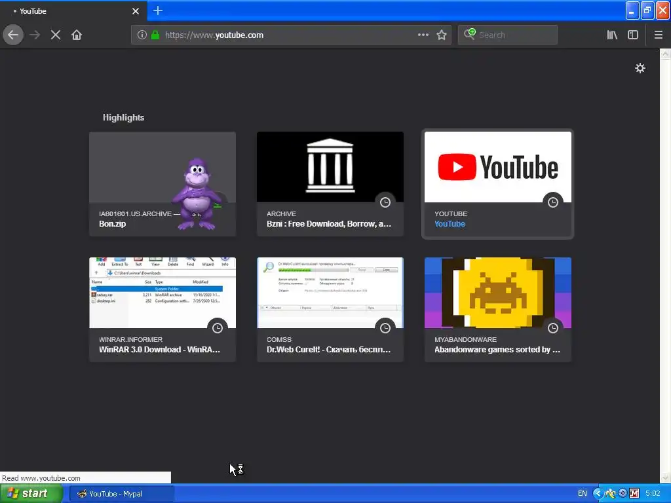The height and width of the screenshot is (503, 671).
Task: Click history clock icon on YouTube card
Action: [x=553, y=202]
